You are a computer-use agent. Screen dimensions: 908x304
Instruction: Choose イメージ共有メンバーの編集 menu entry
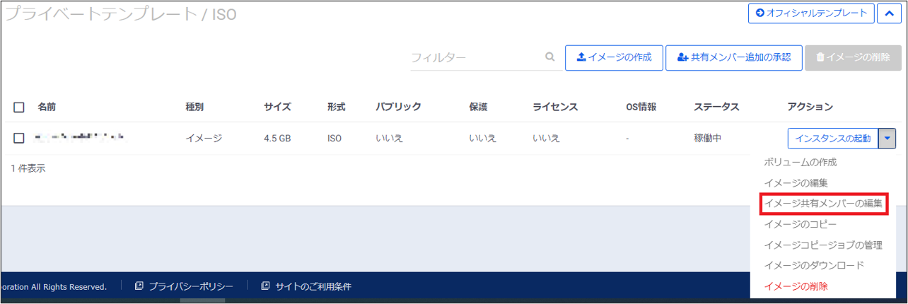[x=823, y=204]
